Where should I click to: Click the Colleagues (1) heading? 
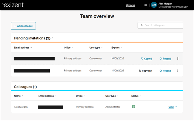(25, 87)
